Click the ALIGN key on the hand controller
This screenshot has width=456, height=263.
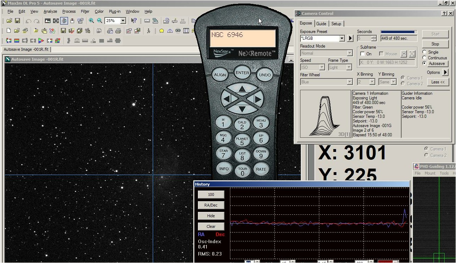click(220, 75)
